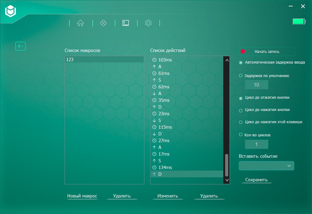Click clock icon next to 17ms
Viewport: 312px width, 214px height.
pyautogui.click(x=154, y=154)
